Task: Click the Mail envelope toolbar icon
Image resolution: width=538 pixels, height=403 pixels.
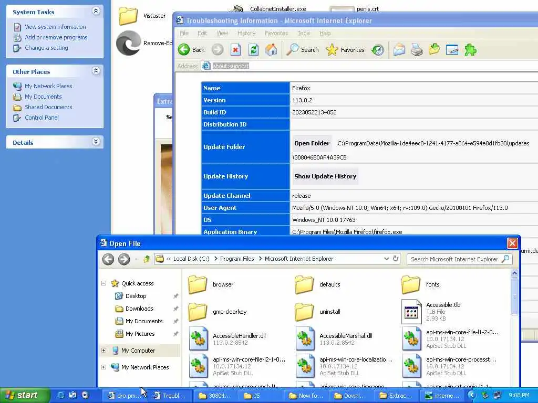Action: pyautogui.click(x=399, y=50)
